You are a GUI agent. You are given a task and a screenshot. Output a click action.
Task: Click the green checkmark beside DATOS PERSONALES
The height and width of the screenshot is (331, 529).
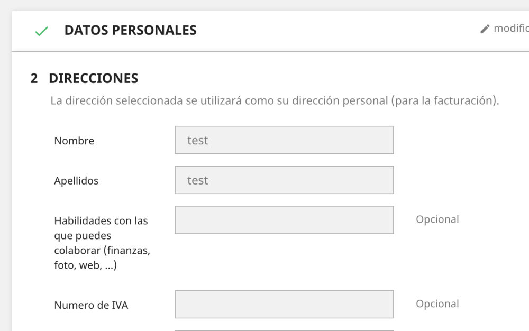[x=41, y=31]
